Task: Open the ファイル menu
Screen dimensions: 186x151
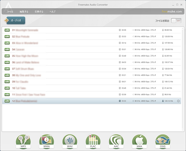Action: point(10,12)
